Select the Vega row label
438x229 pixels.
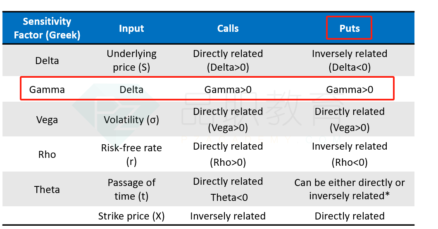click(47, 120)
